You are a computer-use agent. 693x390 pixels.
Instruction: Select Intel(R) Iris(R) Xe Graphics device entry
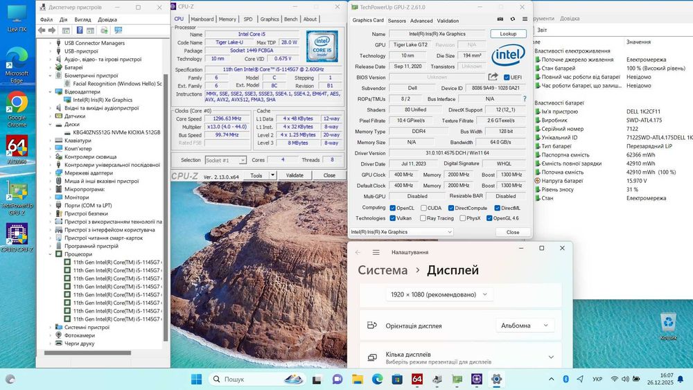pos(103,100)
